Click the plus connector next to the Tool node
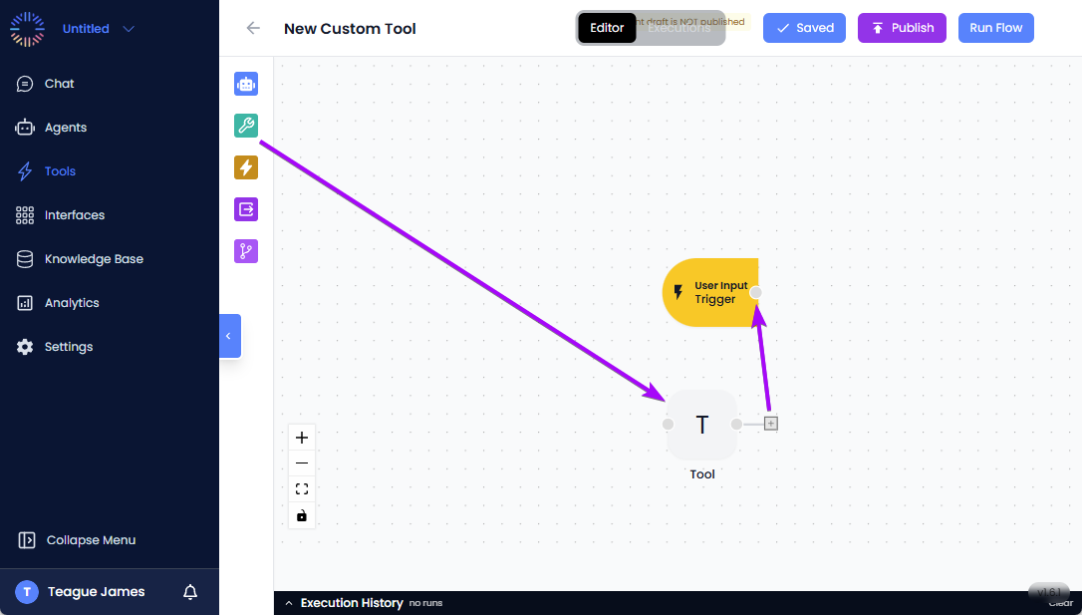The width and height of the screenshot is (1082, 615). 770,423
